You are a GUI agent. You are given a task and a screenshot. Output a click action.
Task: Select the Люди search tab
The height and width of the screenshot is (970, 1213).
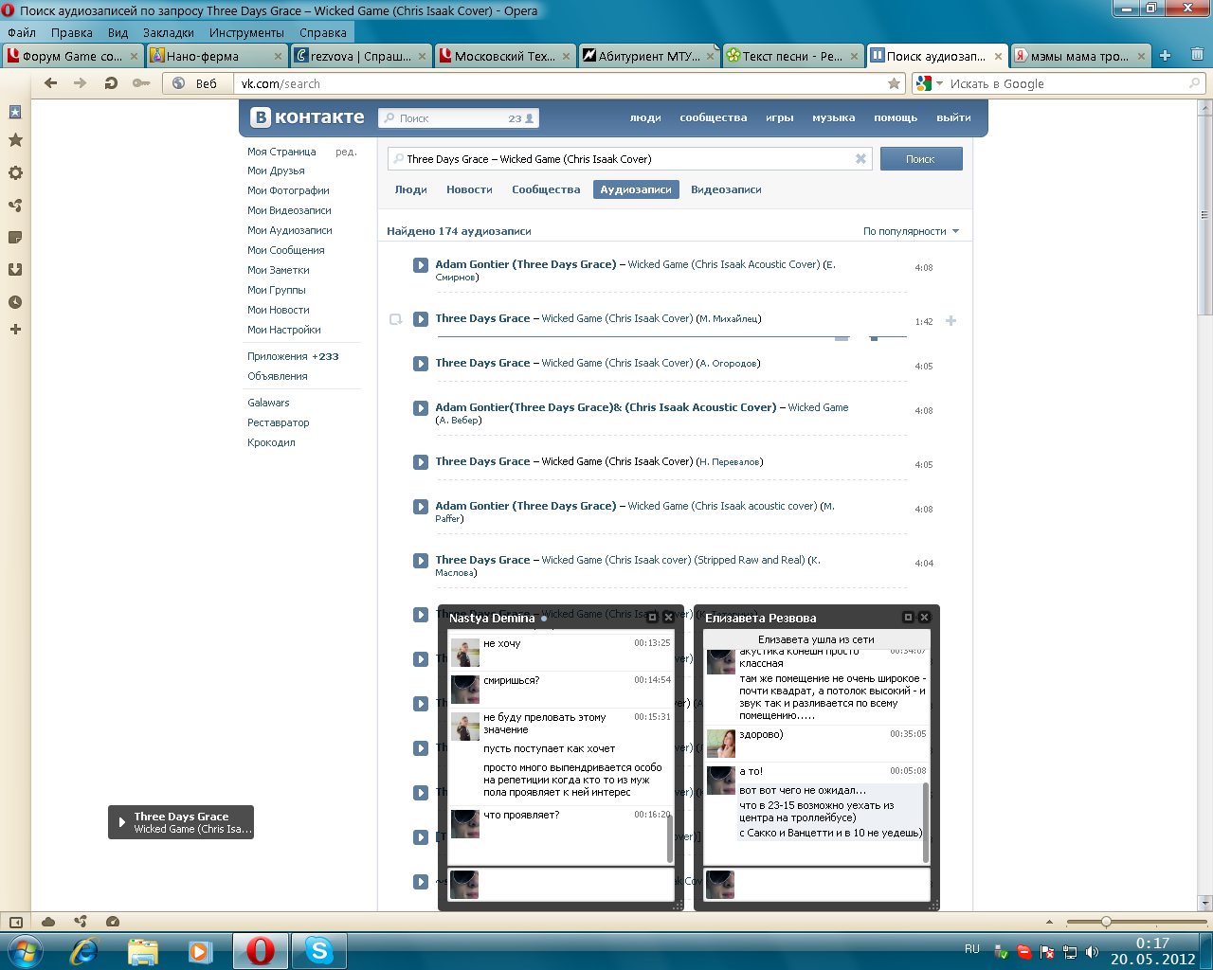[x=410, y=189]
